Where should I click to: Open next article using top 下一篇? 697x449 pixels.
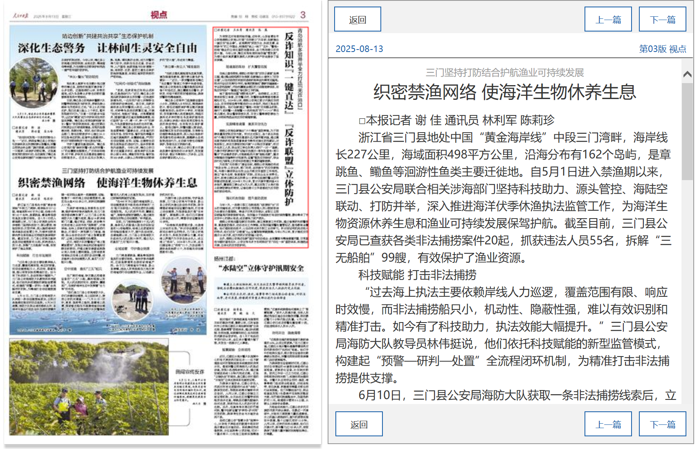[x=662, y=19]
